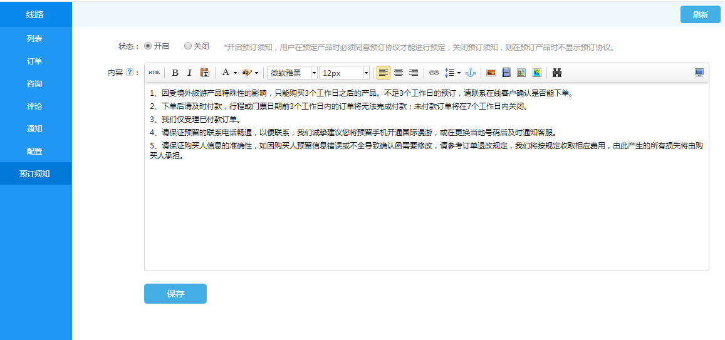The width and height of the screenshot is (725, 340).
Task: Open find and replace binoculars icon
Action: point(556,73)
